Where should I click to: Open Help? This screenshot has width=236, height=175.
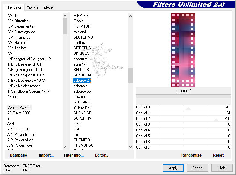click(222, 168)
